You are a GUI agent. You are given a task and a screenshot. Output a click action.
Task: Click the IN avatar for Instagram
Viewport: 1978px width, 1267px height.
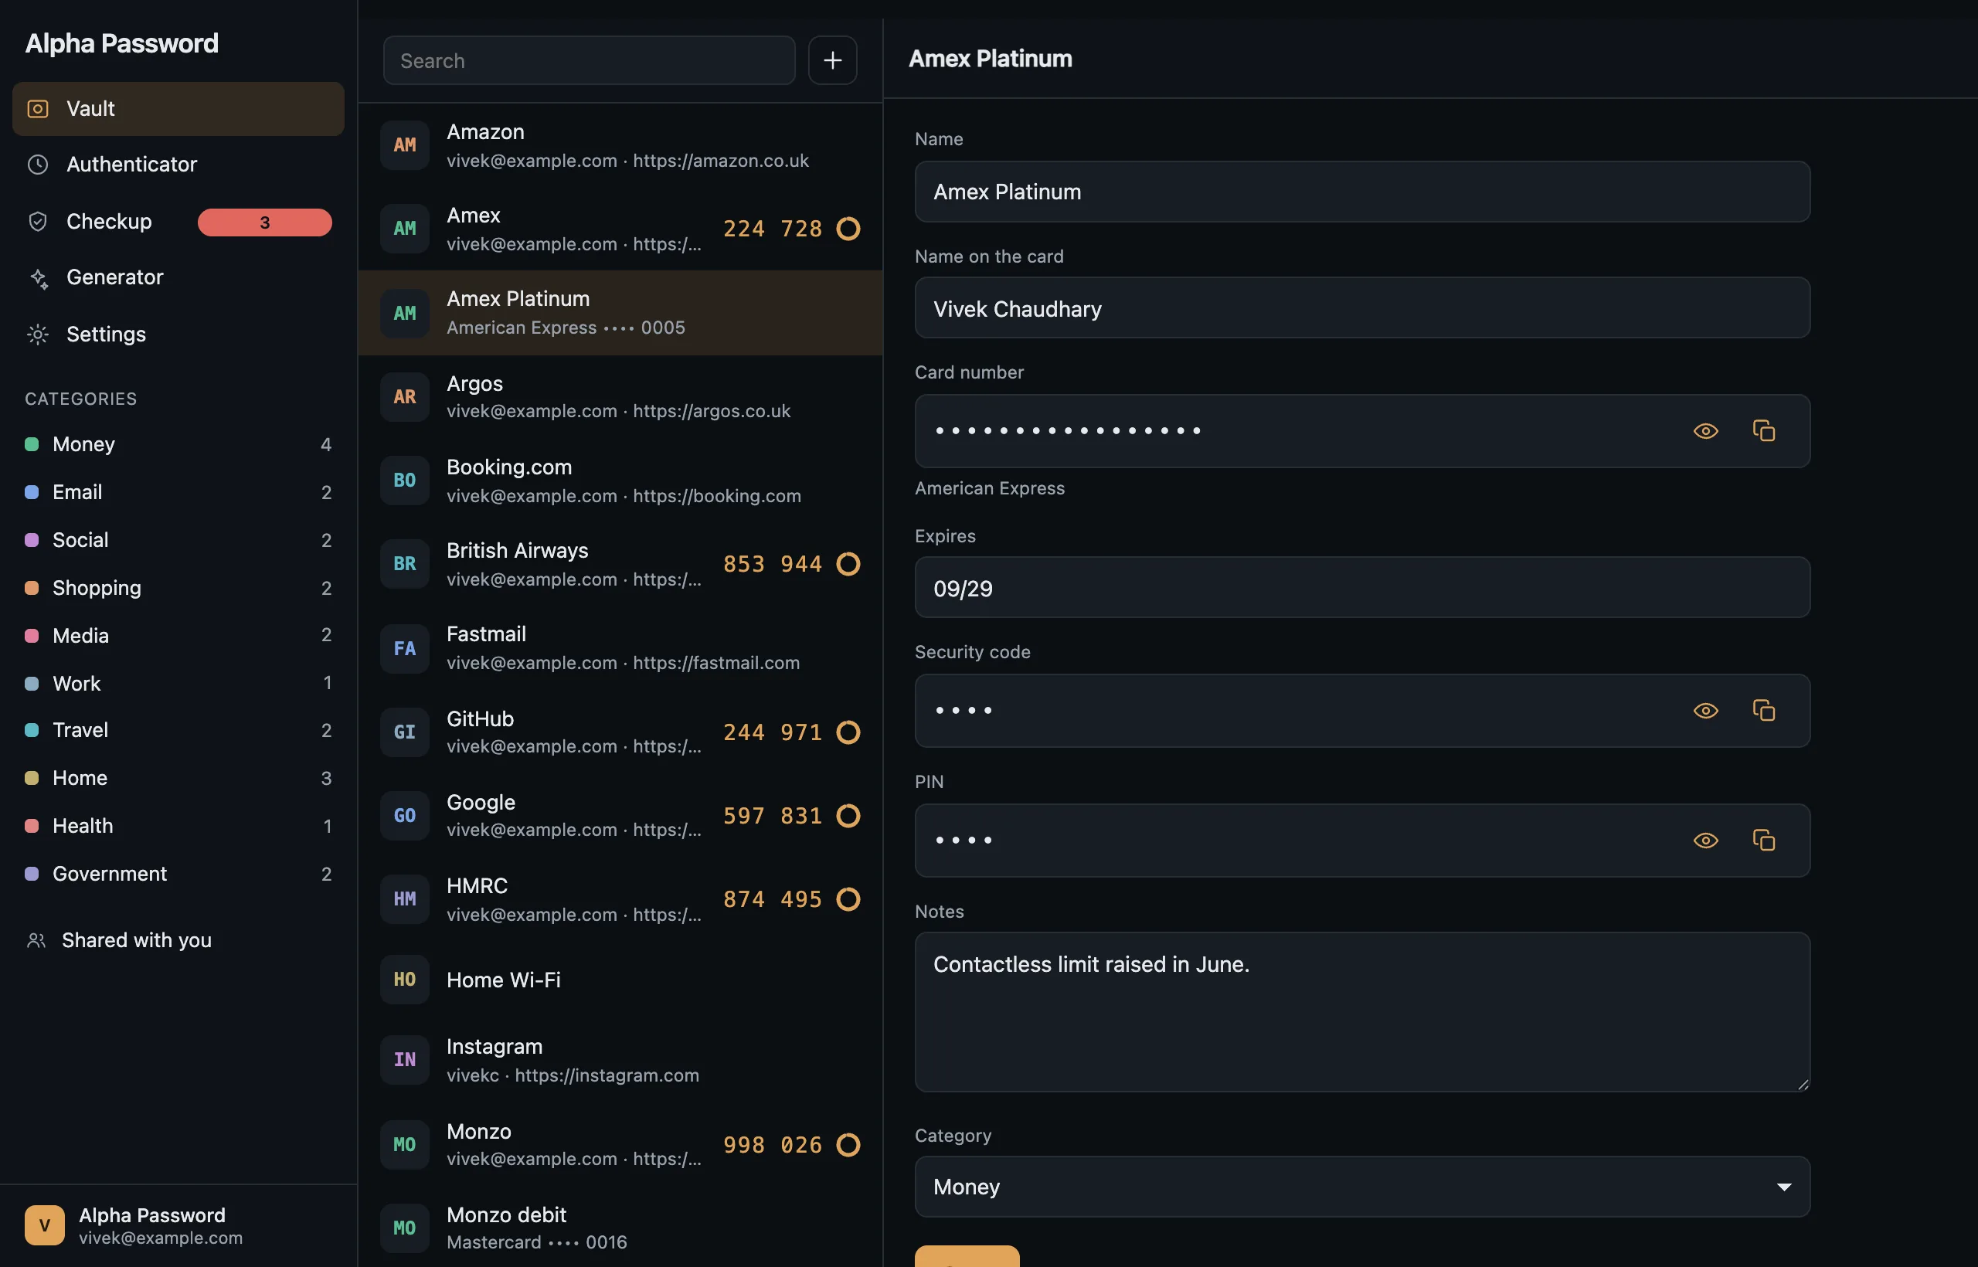pyautogui.click(x=405, y=1060)
